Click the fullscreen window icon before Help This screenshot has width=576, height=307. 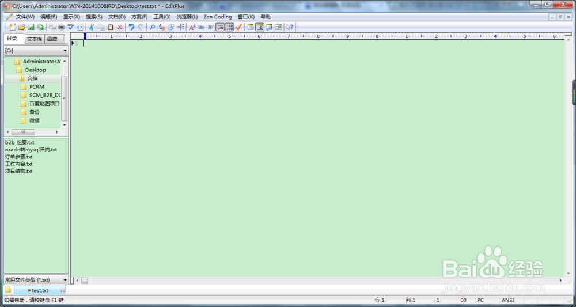point(278,27)
